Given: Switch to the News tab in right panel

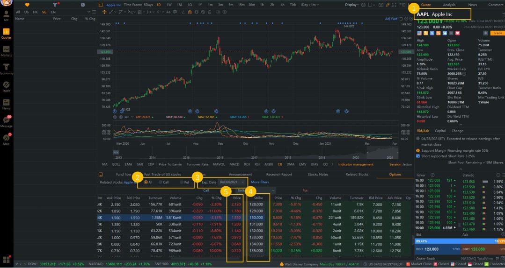Looking at the screenshot, I should tap(472, 5).
